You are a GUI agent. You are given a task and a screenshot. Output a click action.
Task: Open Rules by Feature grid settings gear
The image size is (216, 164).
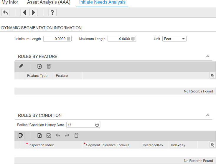212,76
